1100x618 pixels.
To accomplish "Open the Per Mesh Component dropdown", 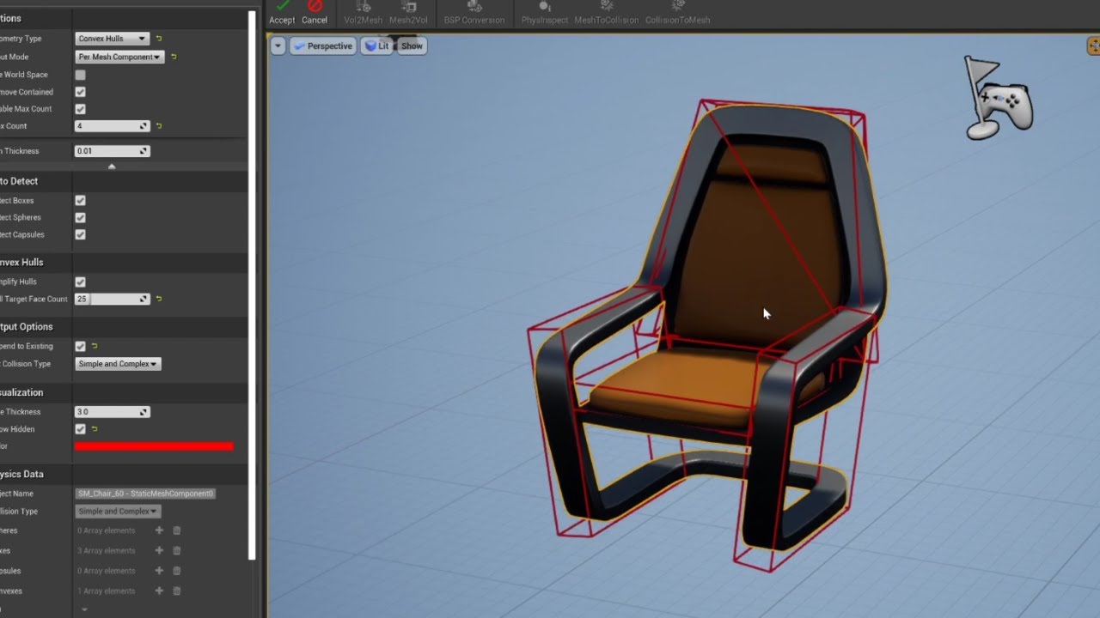I will point(119,57).
